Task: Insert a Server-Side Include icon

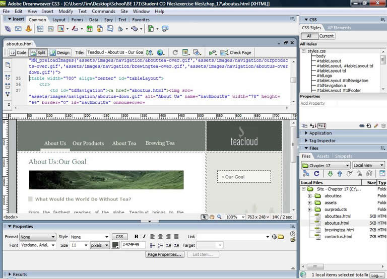Action: pyautogui.click(x=100, y=29)
